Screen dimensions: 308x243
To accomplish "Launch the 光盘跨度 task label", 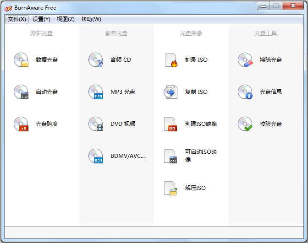I will click(x=47, y=124).
